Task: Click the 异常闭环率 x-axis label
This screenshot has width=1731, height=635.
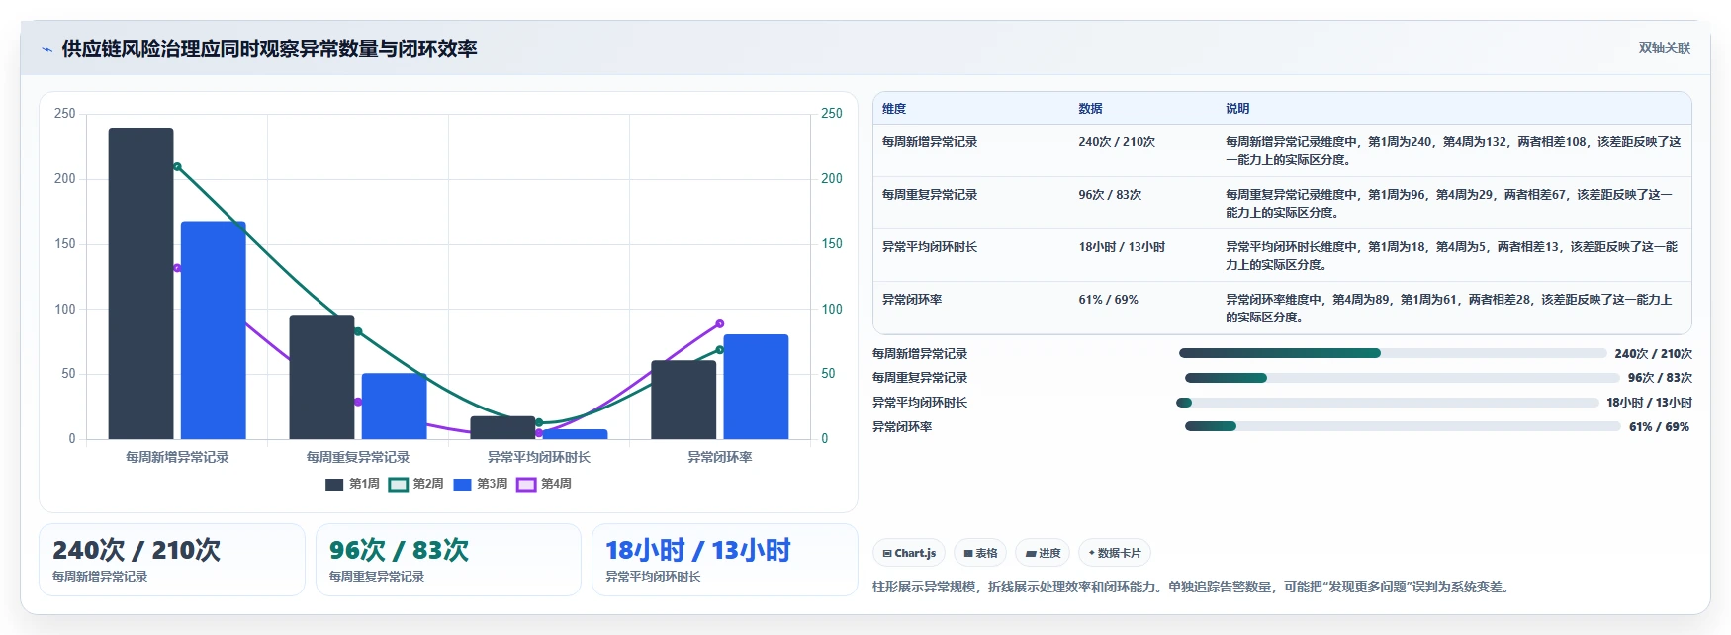Action: [x=720, y=457]
